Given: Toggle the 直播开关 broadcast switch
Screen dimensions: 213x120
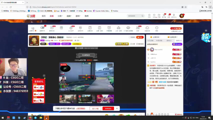Looking at the screenshot, I should (42, 28).
